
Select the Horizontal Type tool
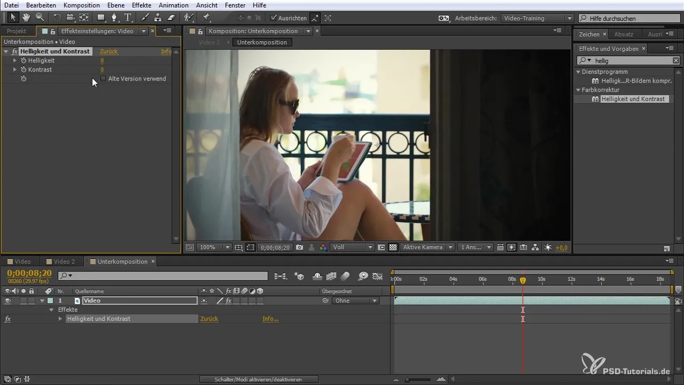click(128, 18)
